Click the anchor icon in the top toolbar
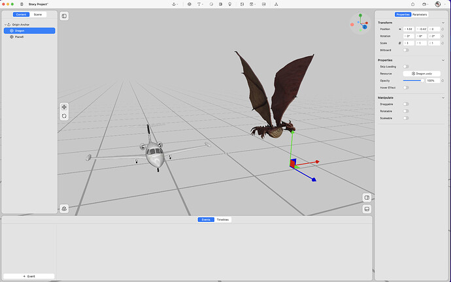Viewport: 451px width, 282px height. tap(174, 4)
